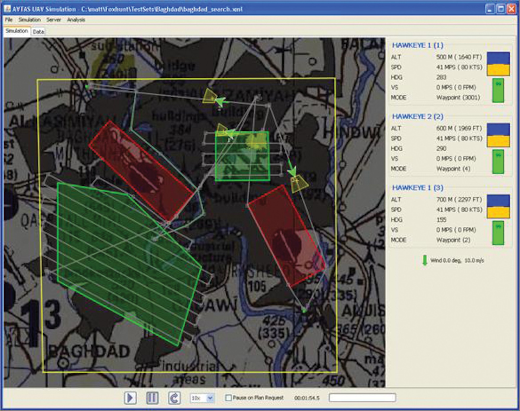Viewport: 520px width, 411px height.
Task: Maximize the AVTAS UAV Simulation window
Action: 501,9
